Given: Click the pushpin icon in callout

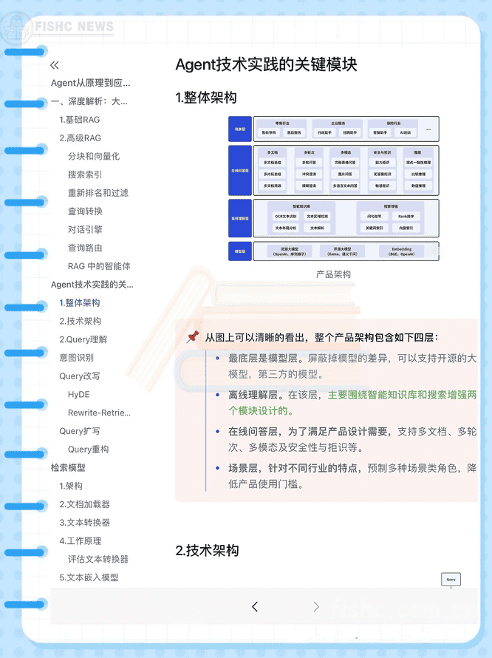Looking at the screenshot, I should (x=193, y=337).
